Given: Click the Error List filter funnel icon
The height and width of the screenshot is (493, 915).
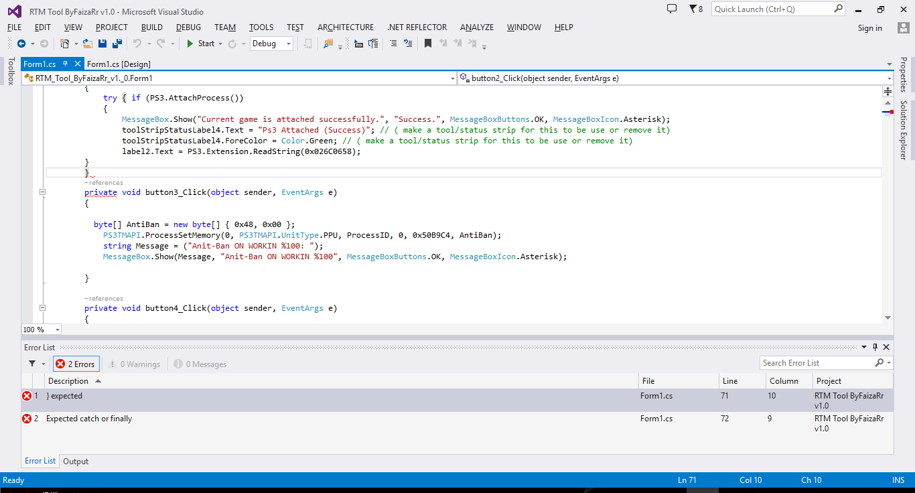Looking at the screenshot, I should (x=32, y=364).
